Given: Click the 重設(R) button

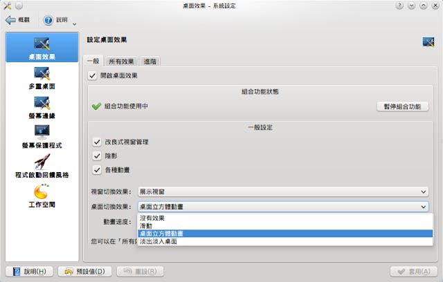Looking at the screenshot, I should [140, 272].
